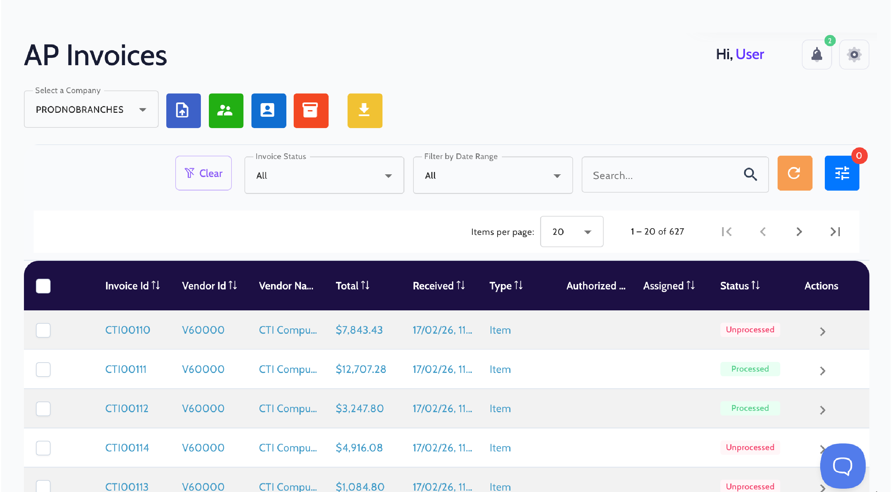892x492 pixels.
Task: Open the blue filter settings sliders icon
Action: coord(841,173)
